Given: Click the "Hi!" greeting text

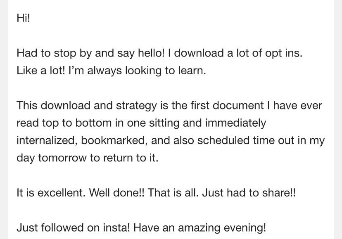Looking at the screenshot, I should pos(23,18).
